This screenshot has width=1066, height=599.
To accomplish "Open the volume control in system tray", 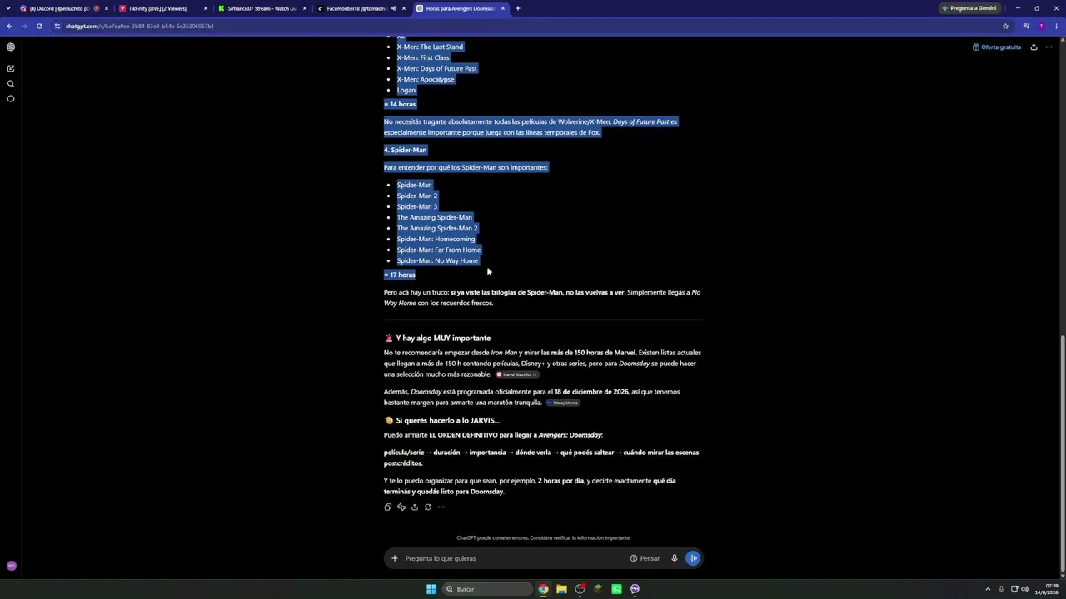I will click(x=1024, y=589).
